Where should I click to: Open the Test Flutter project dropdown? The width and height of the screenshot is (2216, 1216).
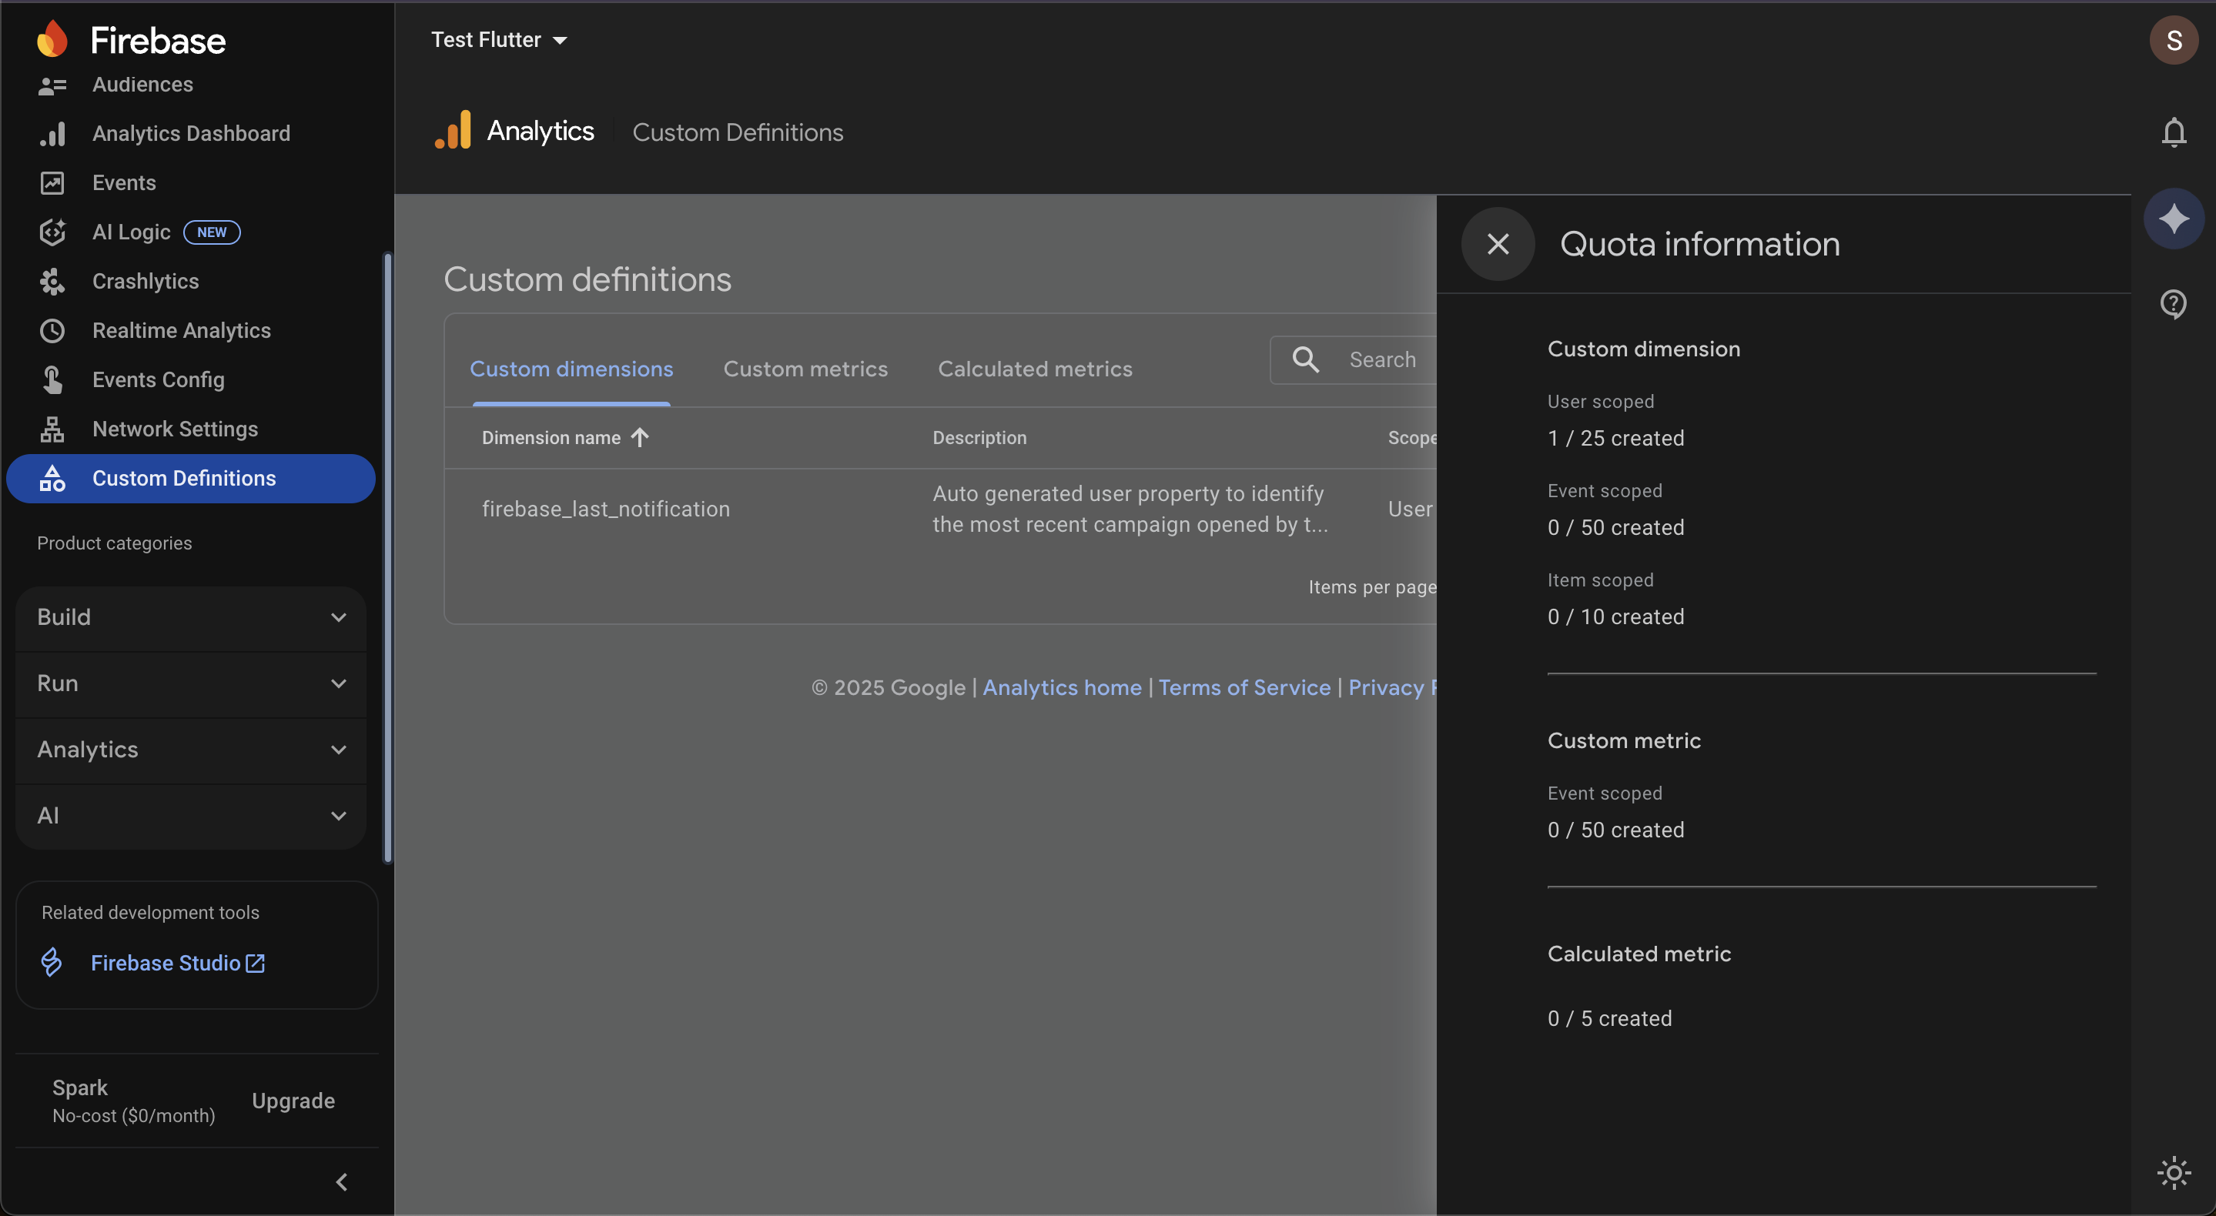[499, 39]
